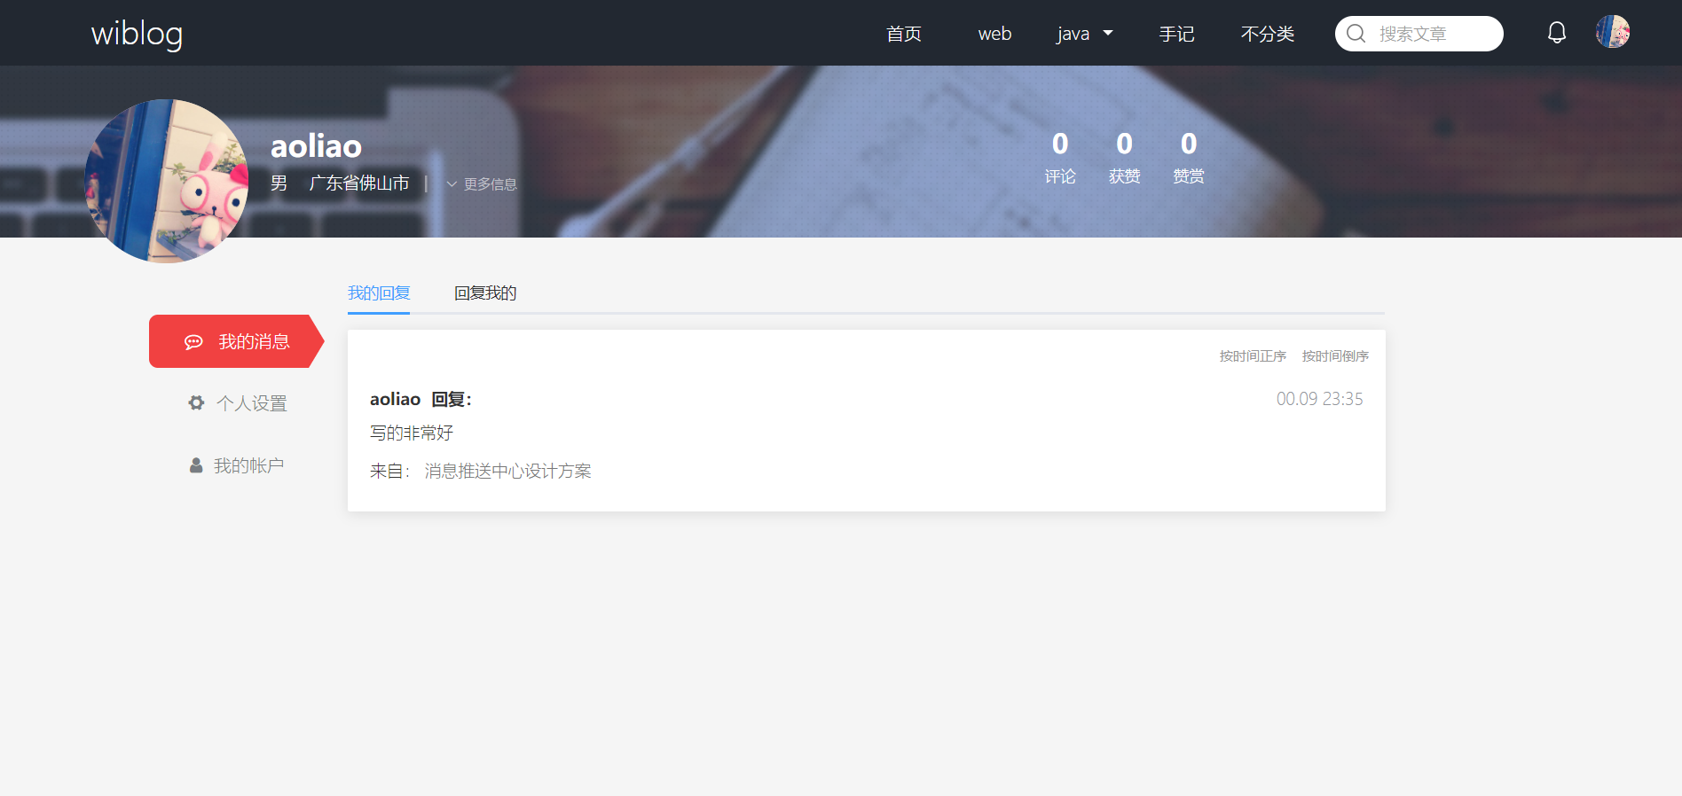Viewport: 1682px width, 796px height.
Task: Go to 首页 in the navbar
Action: [x=904, y=34]
